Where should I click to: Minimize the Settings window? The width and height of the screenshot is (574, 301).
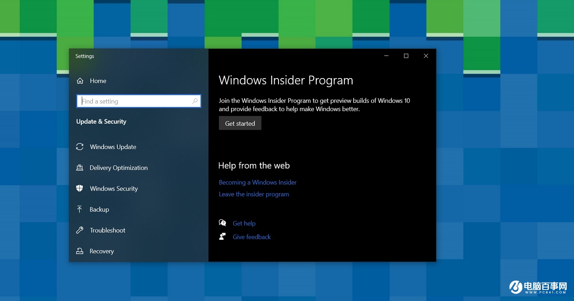[386, 56]
